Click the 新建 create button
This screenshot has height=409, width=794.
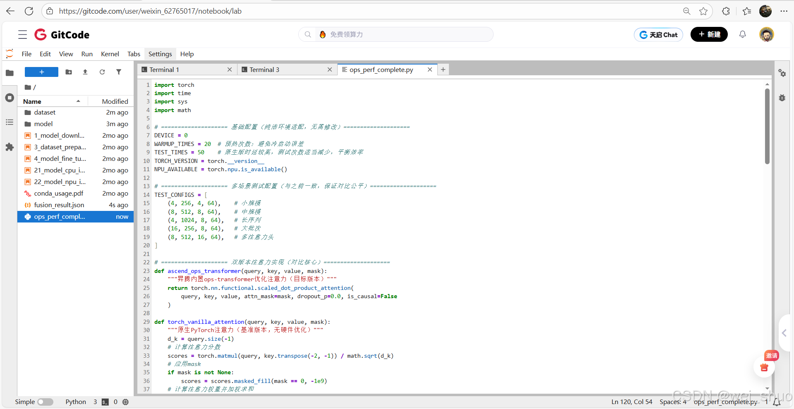[x=709, y=34]
